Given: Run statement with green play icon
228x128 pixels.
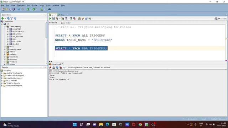Looking at the screenshot, I should [50, 18].
